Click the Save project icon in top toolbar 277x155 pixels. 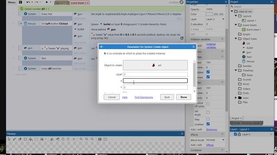[20, 2]
